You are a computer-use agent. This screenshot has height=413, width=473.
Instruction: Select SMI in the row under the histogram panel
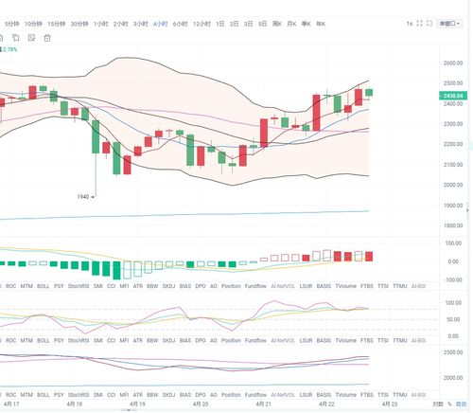(x=98, y=286)
